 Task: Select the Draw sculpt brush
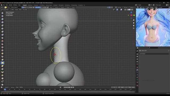click(2, 13)
